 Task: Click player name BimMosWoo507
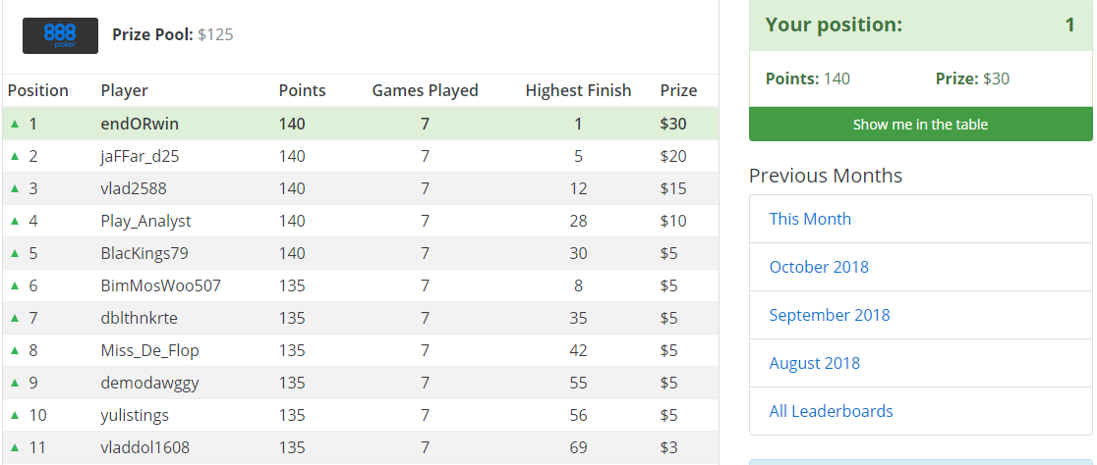point(161,285)
